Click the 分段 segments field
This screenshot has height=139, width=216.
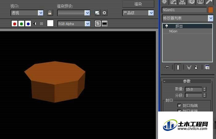(x=193, y=95)
